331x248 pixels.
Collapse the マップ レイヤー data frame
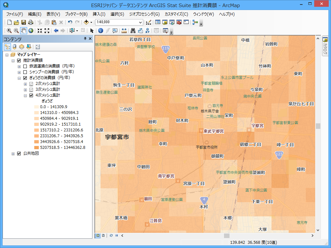click(x=7, y=55)
